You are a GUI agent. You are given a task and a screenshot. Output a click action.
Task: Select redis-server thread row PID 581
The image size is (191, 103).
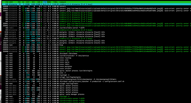[x=97, y=99]
